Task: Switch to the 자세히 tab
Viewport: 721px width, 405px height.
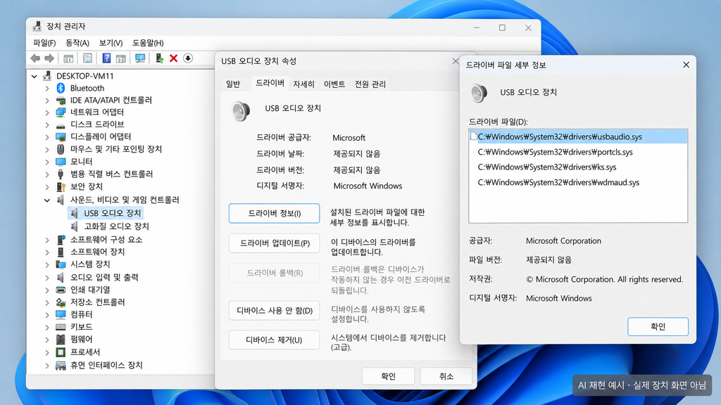Action: pos(303,84)
